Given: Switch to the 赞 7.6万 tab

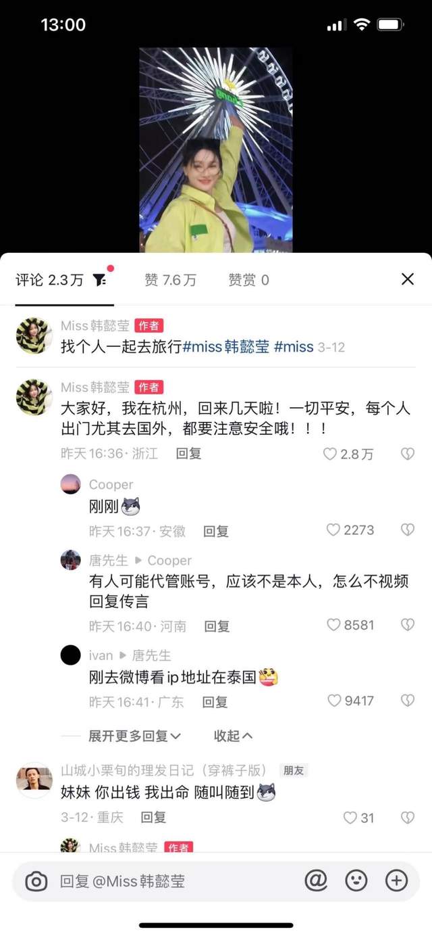Looking at the screenshot, I should [x=170, y=280].
